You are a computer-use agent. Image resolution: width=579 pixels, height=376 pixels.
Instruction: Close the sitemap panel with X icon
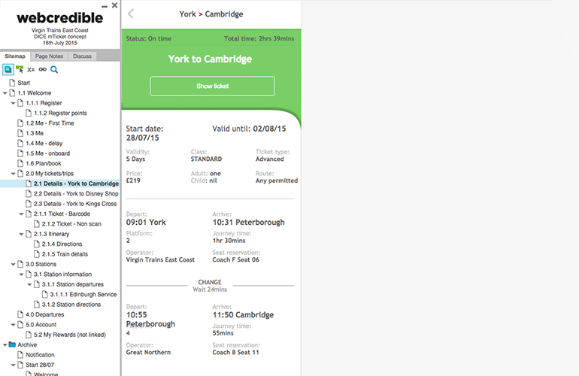click(x=114, y=5)
